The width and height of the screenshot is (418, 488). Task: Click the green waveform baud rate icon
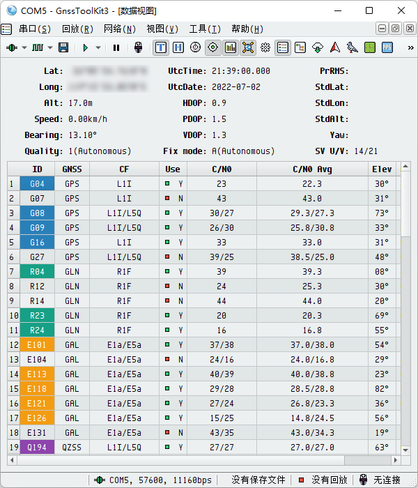coord(38,47)
